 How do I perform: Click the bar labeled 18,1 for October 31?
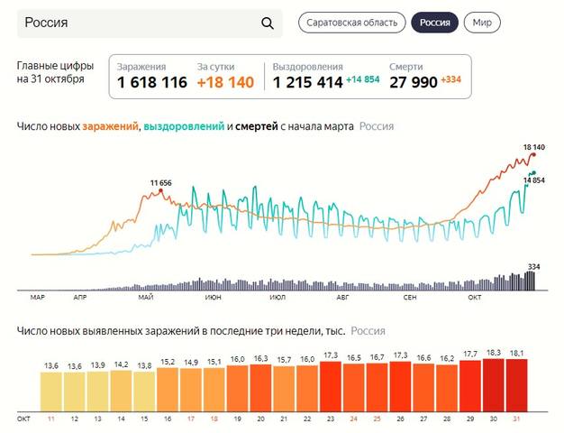pyautogui.click(x=516, y=383)
